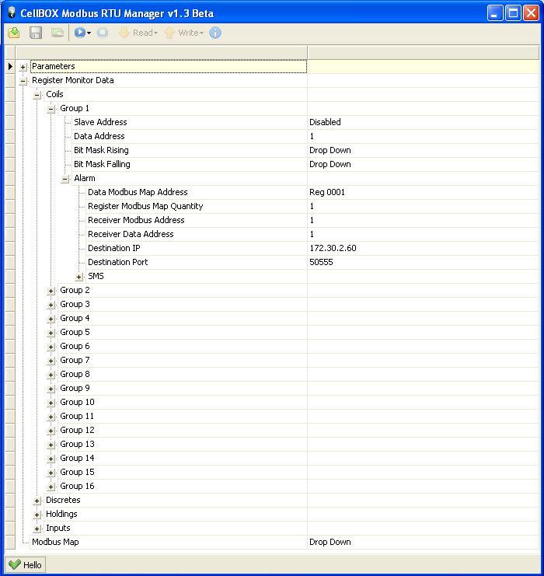
Task: Click the open file toolbar icon
Action: pos(14,33)
